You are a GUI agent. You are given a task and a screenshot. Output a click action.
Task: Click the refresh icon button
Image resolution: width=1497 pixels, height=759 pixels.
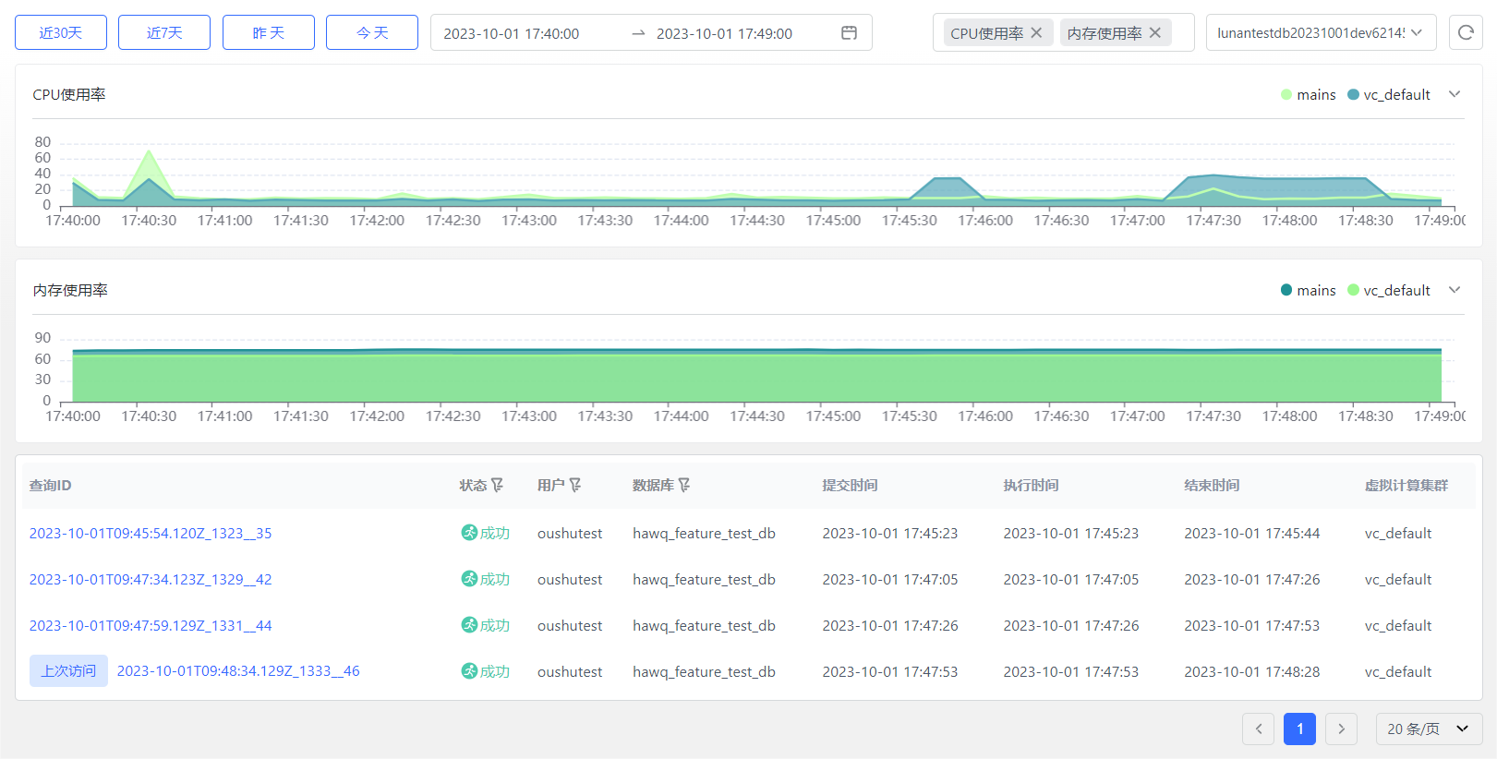click(x=1465, y=32)
